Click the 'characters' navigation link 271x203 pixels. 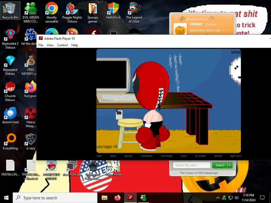[147, 156]
